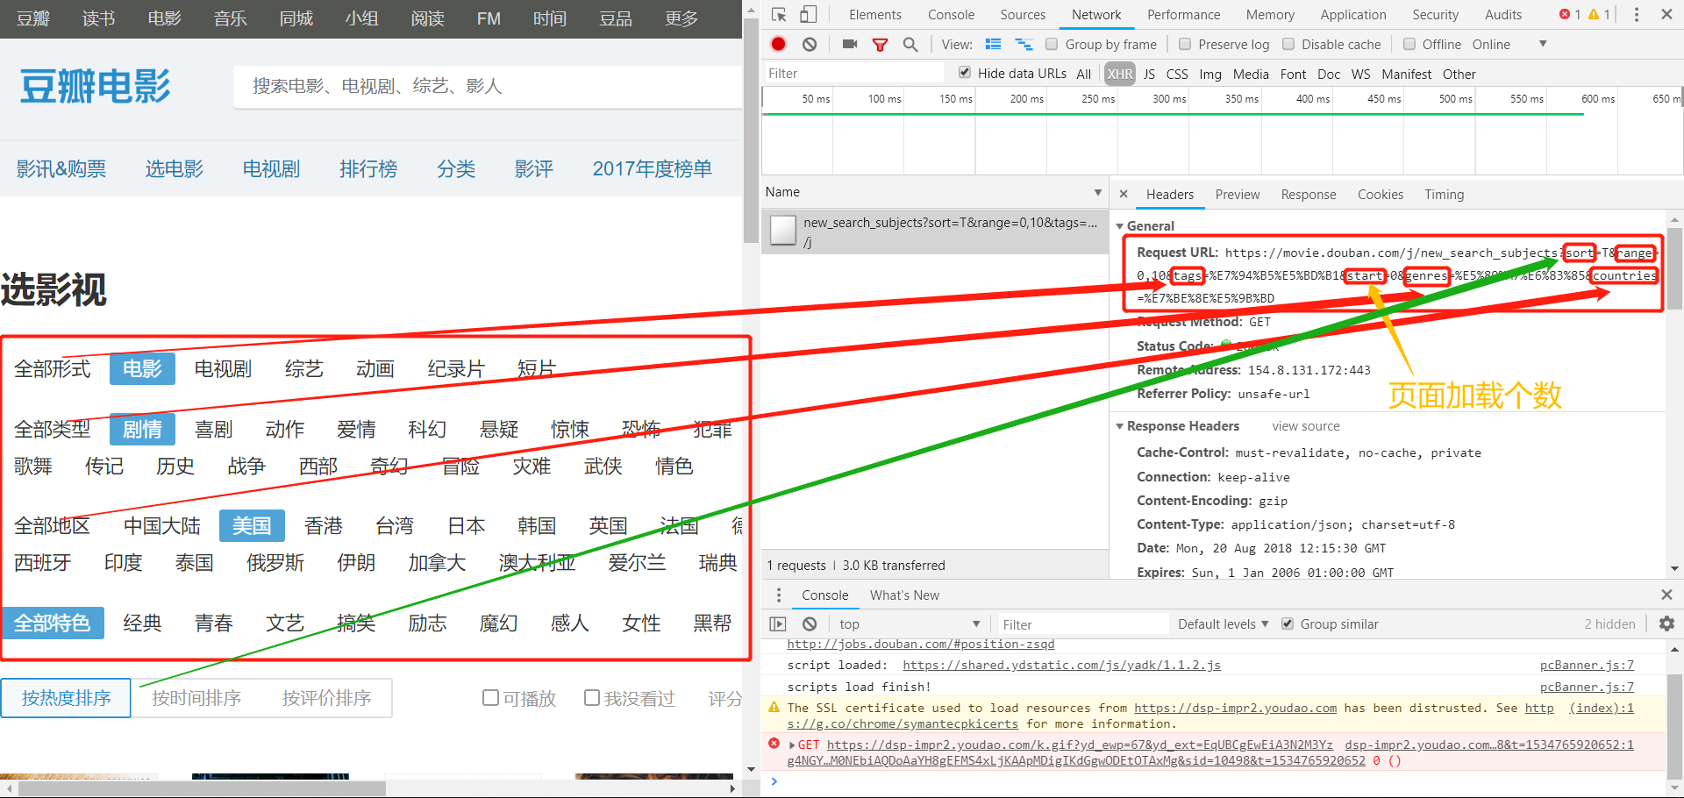Click view source for response headers
This screenshot has width=1684, height=798.
tap(1306, 426)
